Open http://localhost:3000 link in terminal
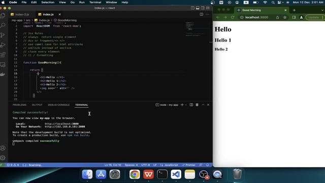Viewport: 325px width, 183px height. pos(61,124)
